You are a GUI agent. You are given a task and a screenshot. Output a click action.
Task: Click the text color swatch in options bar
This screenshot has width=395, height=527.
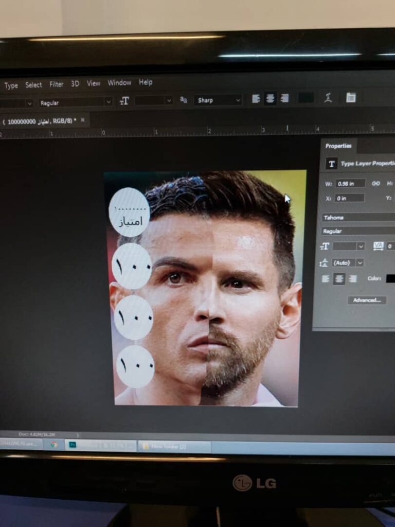pyautogui.click(x=306, y=98)
